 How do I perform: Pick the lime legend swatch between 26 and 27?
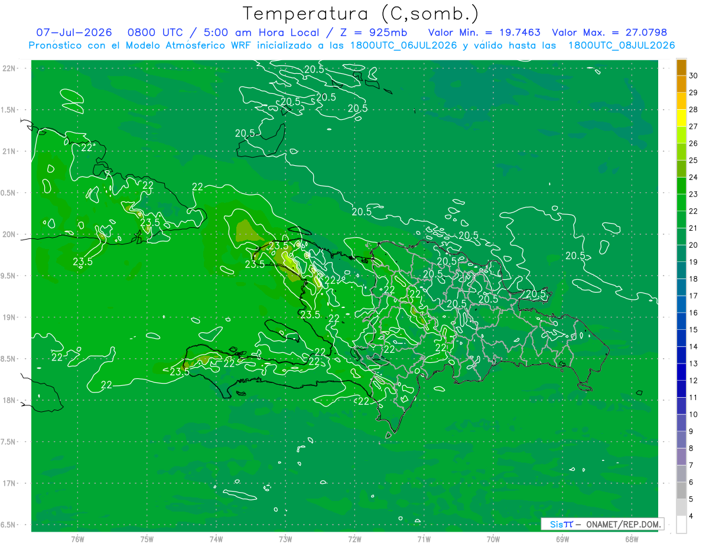681,135
